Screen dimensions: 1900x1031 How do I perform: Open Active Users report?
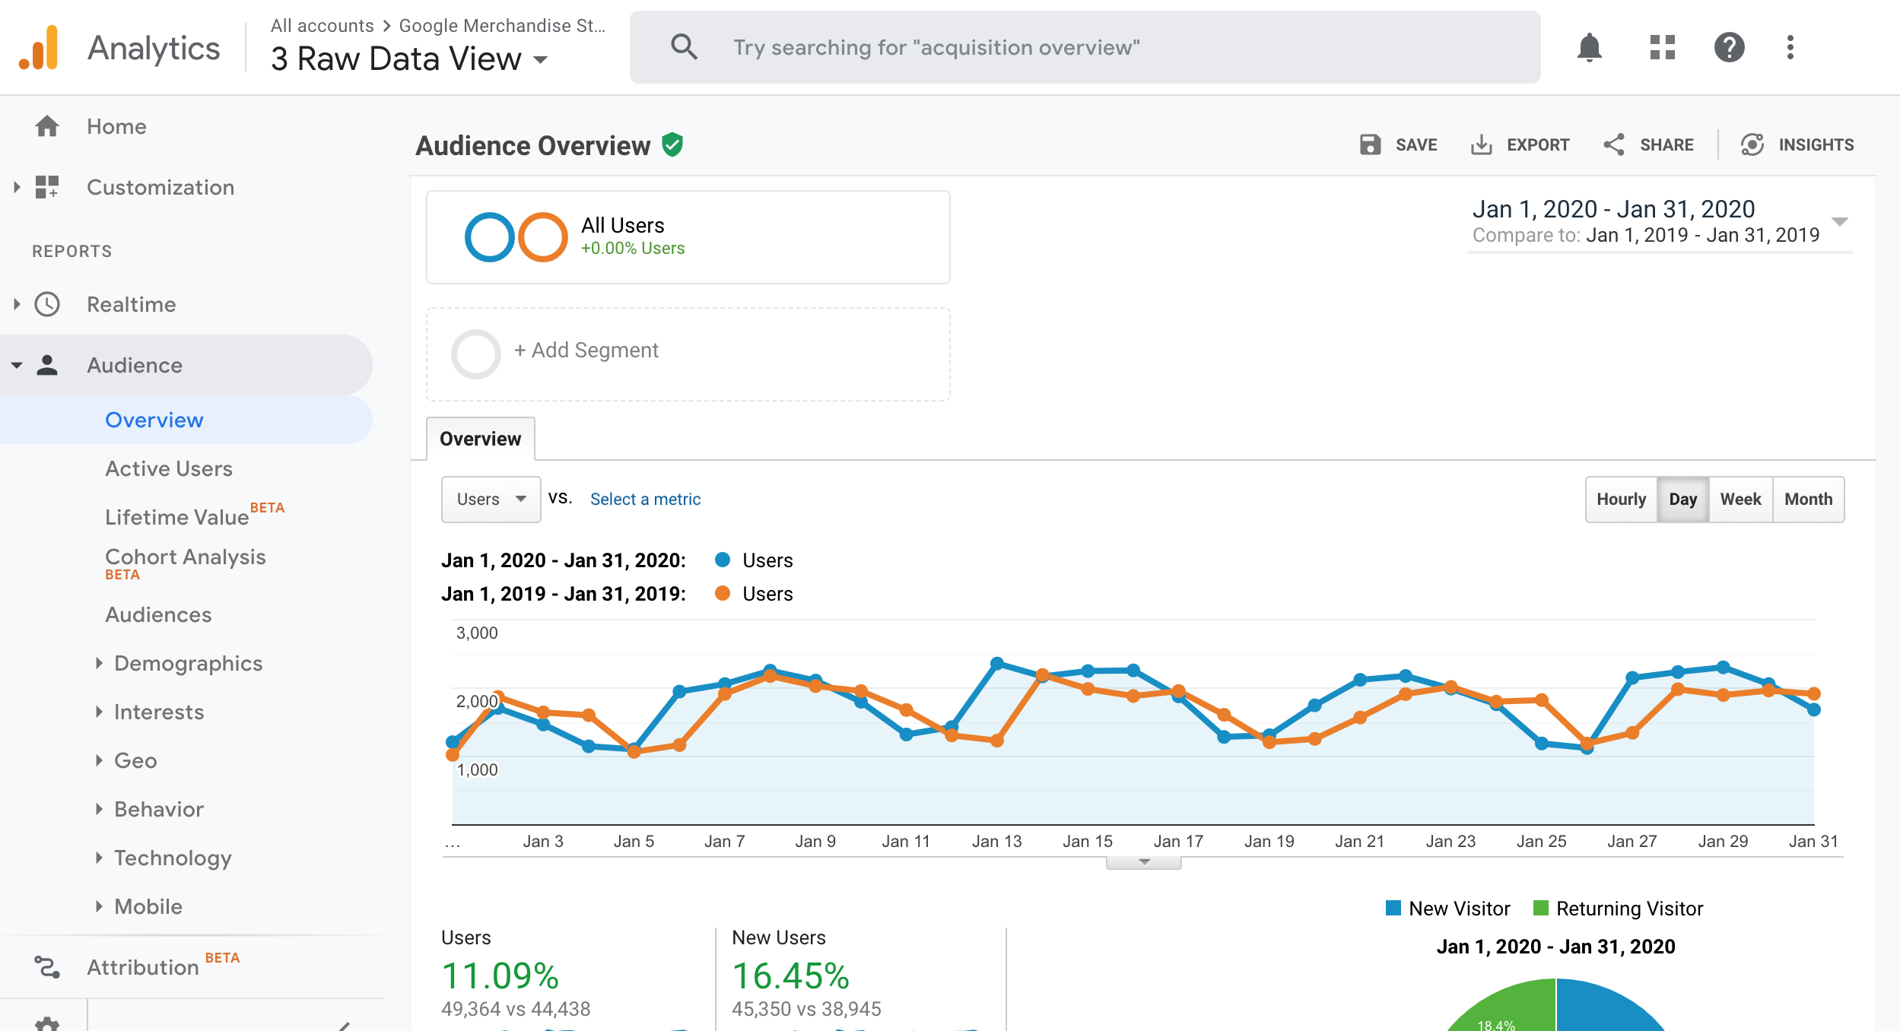pyautogui.click(x=169, y=468)
